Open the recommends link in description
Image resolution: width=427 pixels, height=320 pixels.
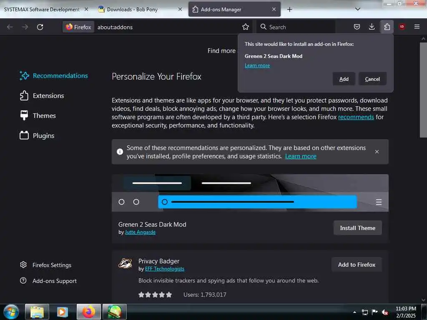point(356,117)
